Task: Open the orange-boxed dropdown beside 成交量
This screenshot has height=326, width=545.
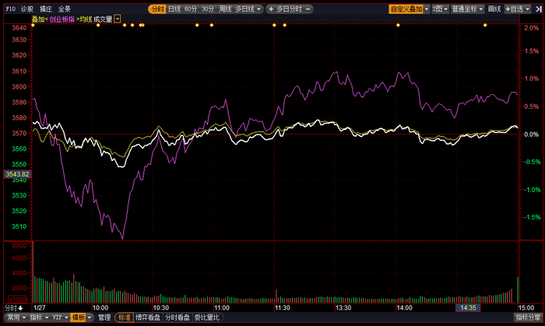Action: 118,19
